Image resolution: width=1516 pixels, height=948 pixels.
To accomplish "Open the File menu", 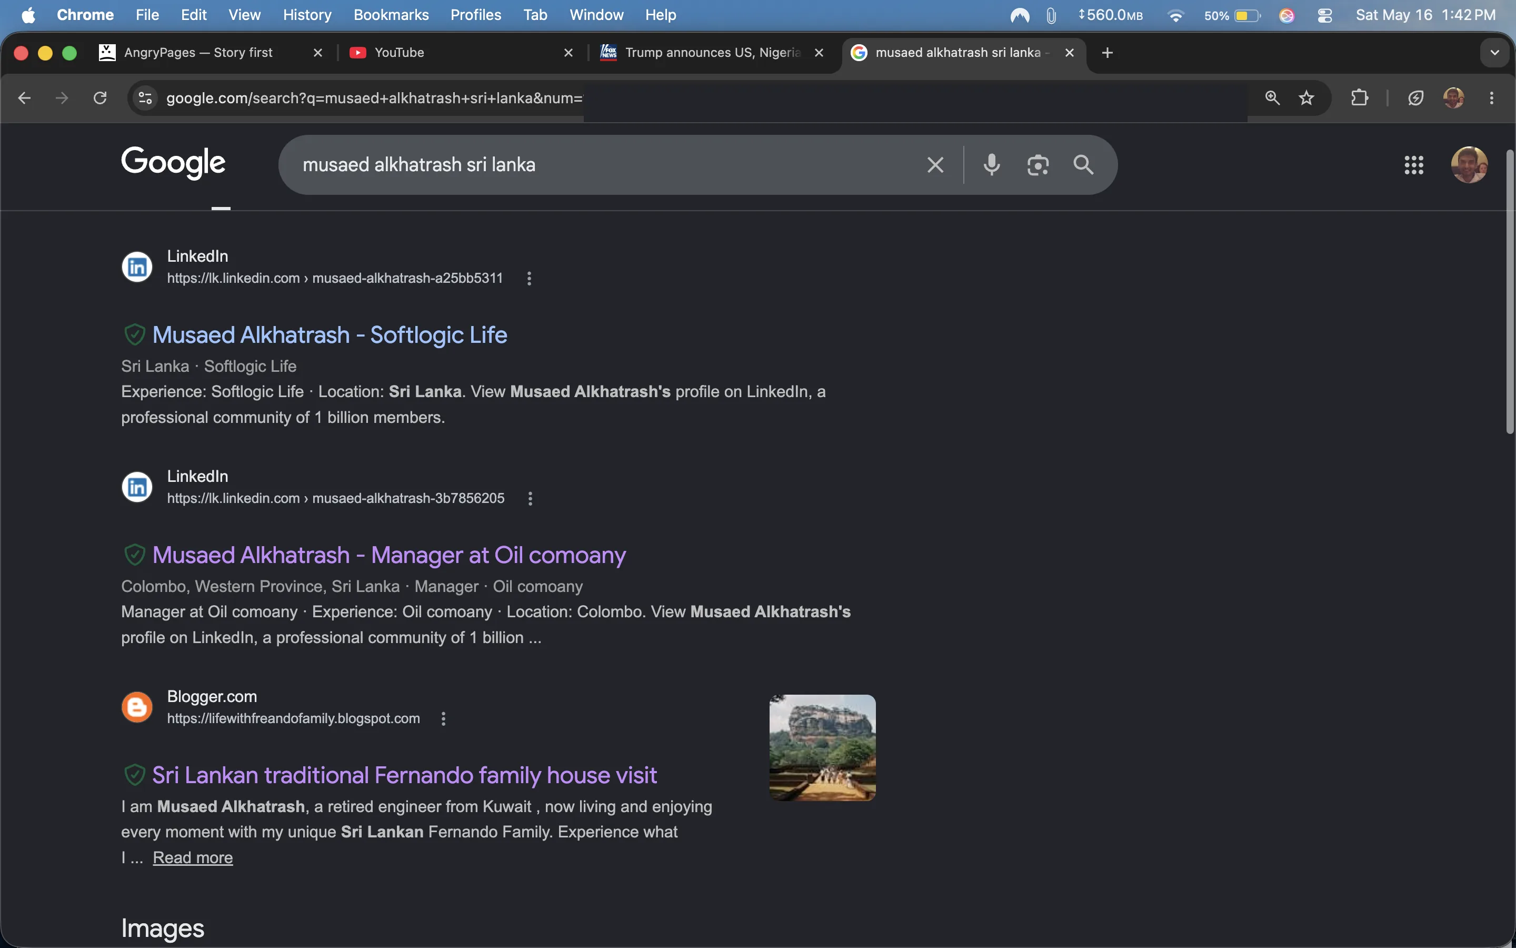I will click(x=147, y=15).
